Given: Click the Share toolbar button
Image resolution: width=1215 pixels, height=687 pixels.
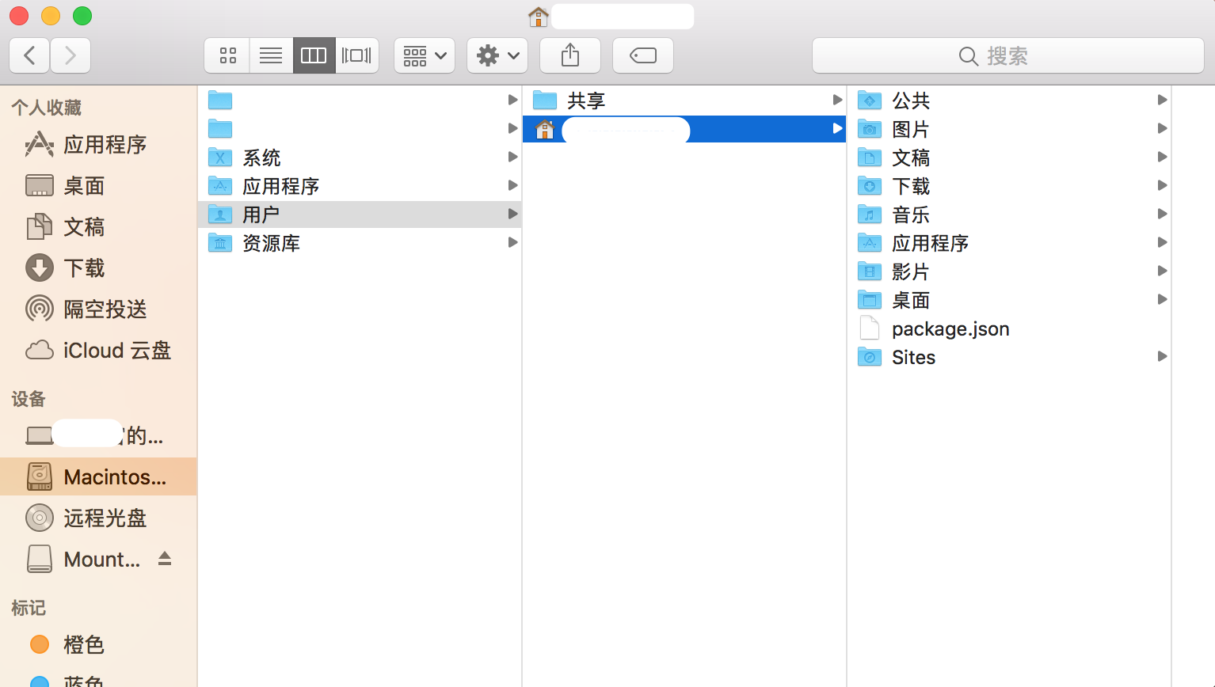Looking at the screenshot, I should tap(570, 55).
